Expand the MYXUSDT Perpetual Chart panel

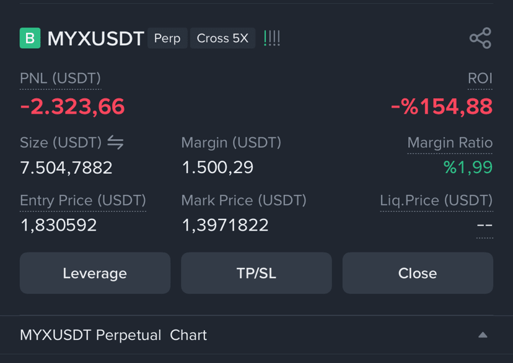pos(483,335)
